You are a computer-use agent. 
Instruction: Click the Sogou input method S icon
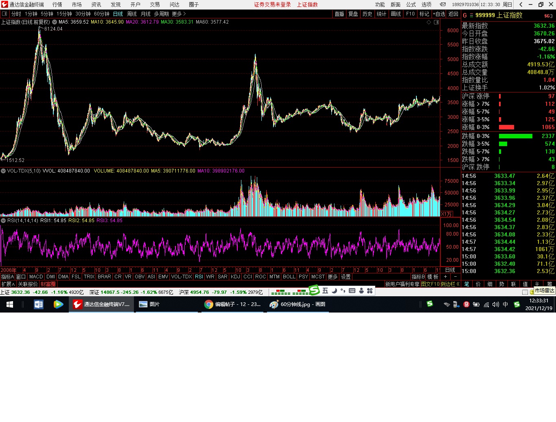(x=314, y=290)
